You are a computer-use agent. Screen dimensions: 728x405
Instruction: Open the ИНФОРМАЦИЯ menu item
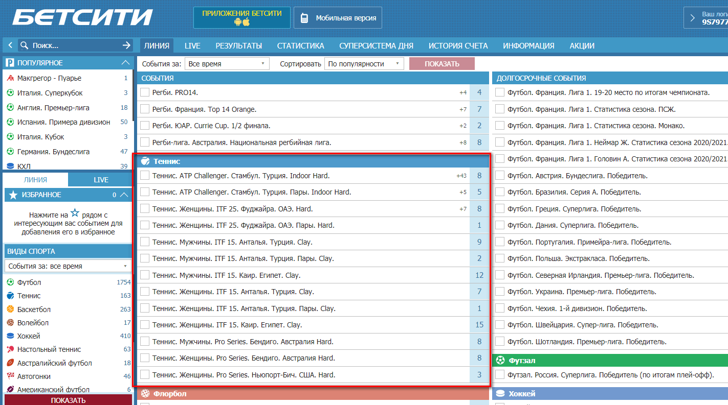click(528, 45)
